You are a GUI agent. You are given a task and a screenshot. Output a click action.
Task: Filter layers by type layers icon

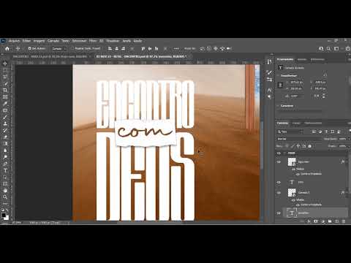pos(326,131)
